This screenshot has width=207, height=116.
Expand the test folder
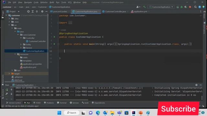click(x=12, y=70)
